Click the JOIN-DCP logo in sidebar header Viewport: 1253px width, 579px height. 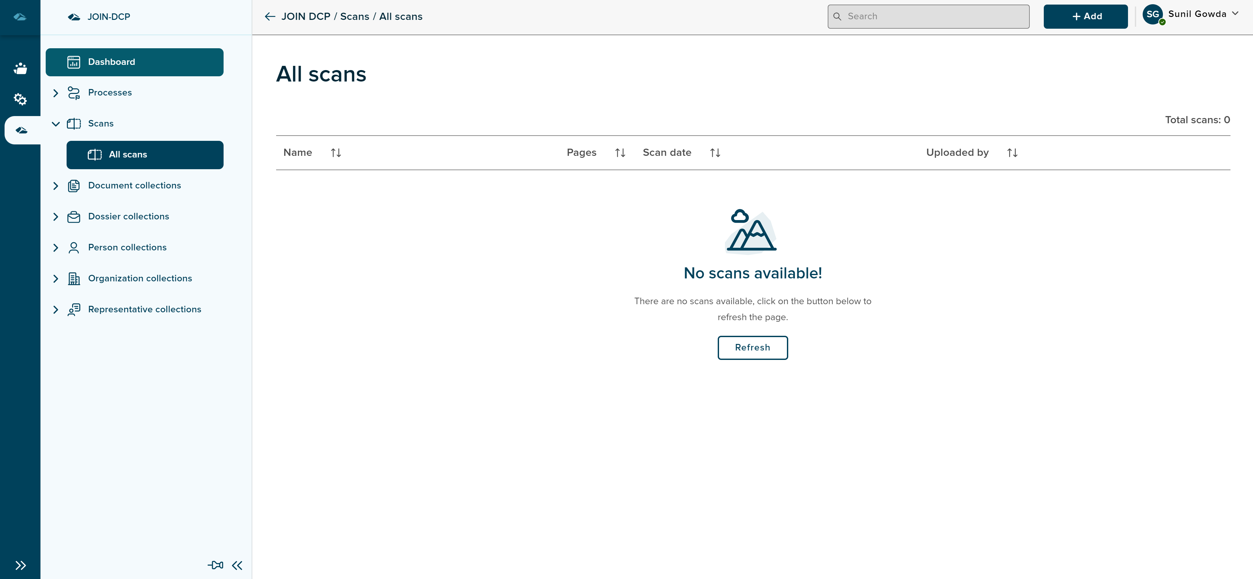pyautogui.click(x=74, y=17)
